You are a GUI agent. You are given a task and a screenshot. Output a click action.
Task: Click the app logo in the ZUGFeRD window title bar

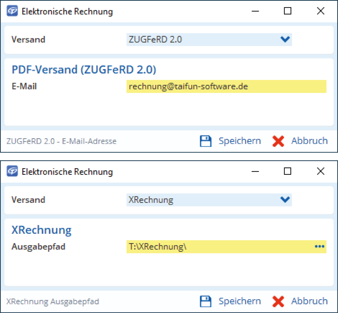click(12, 11)
